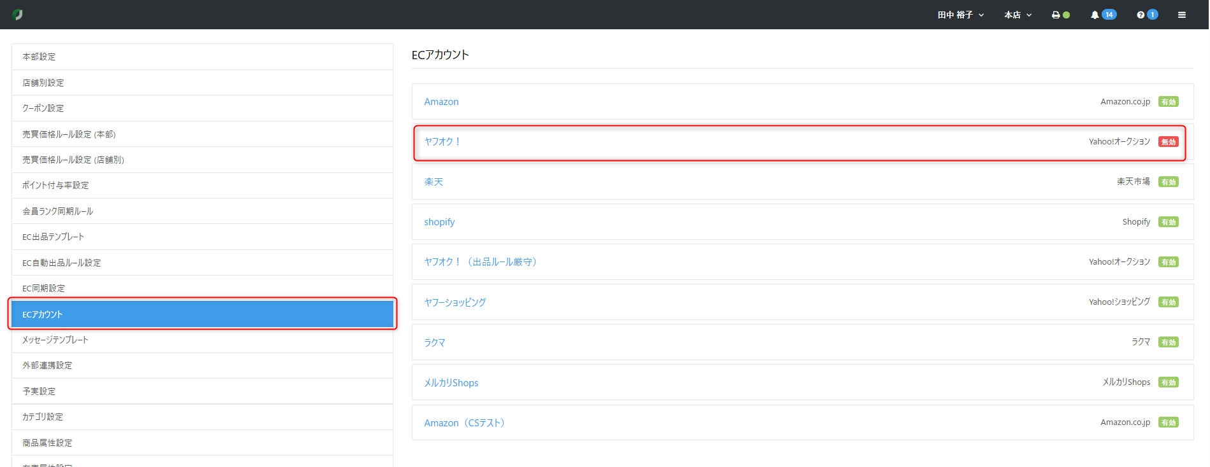Screen dimensions: 1210x467
Task: Open ヤフオク！（出品ルール厳守） account
Action: coord(480,262)
